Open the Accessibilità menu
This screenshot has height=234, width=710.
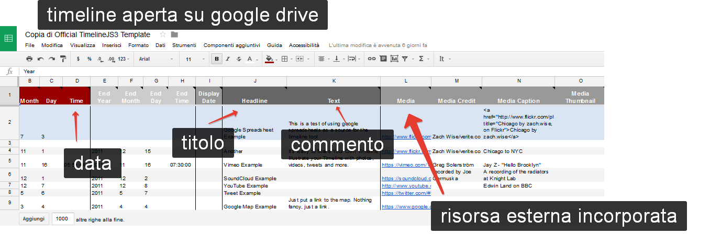pyautogui.click(x=304, y=45)
